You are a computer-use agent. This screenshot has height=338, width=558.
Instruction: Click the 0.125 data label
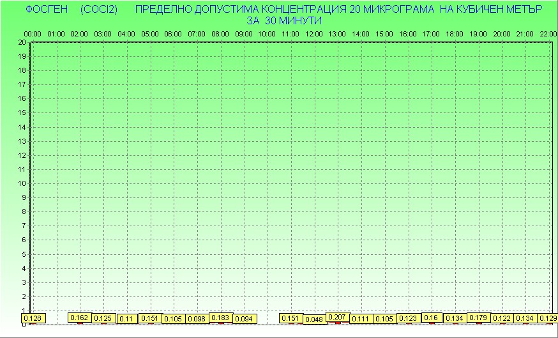pos(103,318)
